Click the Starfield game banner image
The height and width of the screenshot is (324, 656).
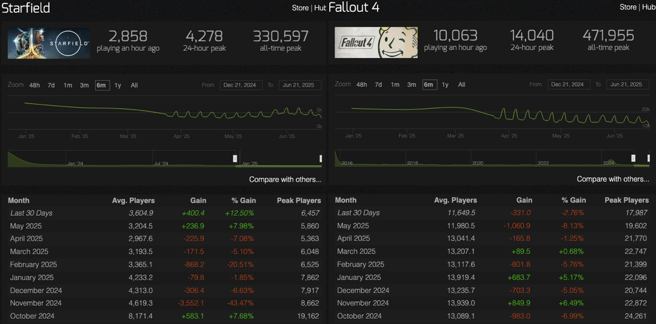point(49,43)
